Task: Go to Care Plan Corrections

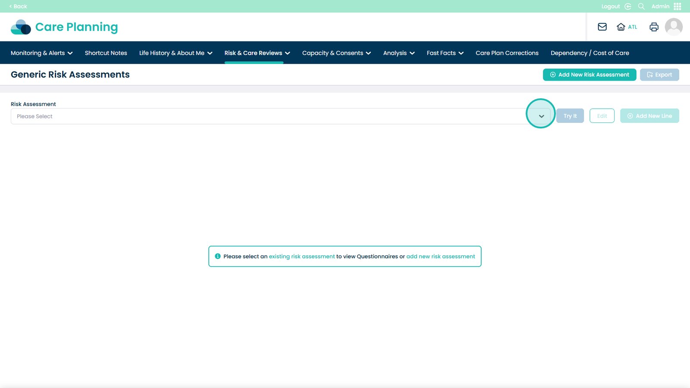Action: point(507,53)
